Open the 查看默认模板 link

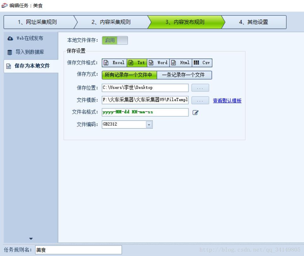227,101
